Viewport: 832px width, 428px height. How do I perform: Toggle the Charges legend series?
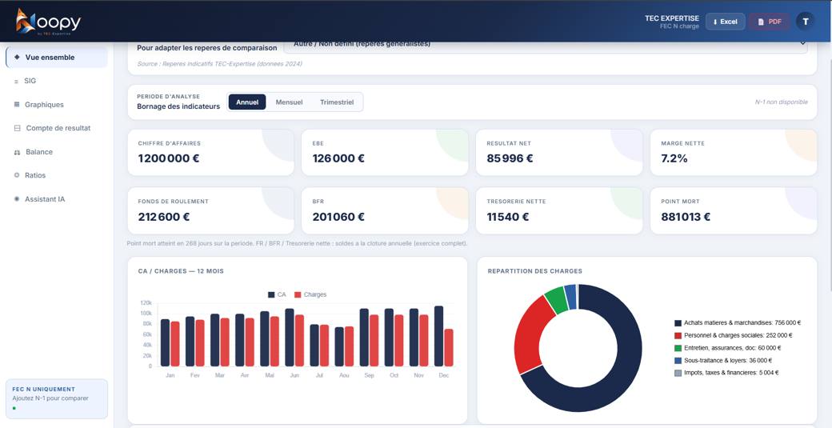310,294
